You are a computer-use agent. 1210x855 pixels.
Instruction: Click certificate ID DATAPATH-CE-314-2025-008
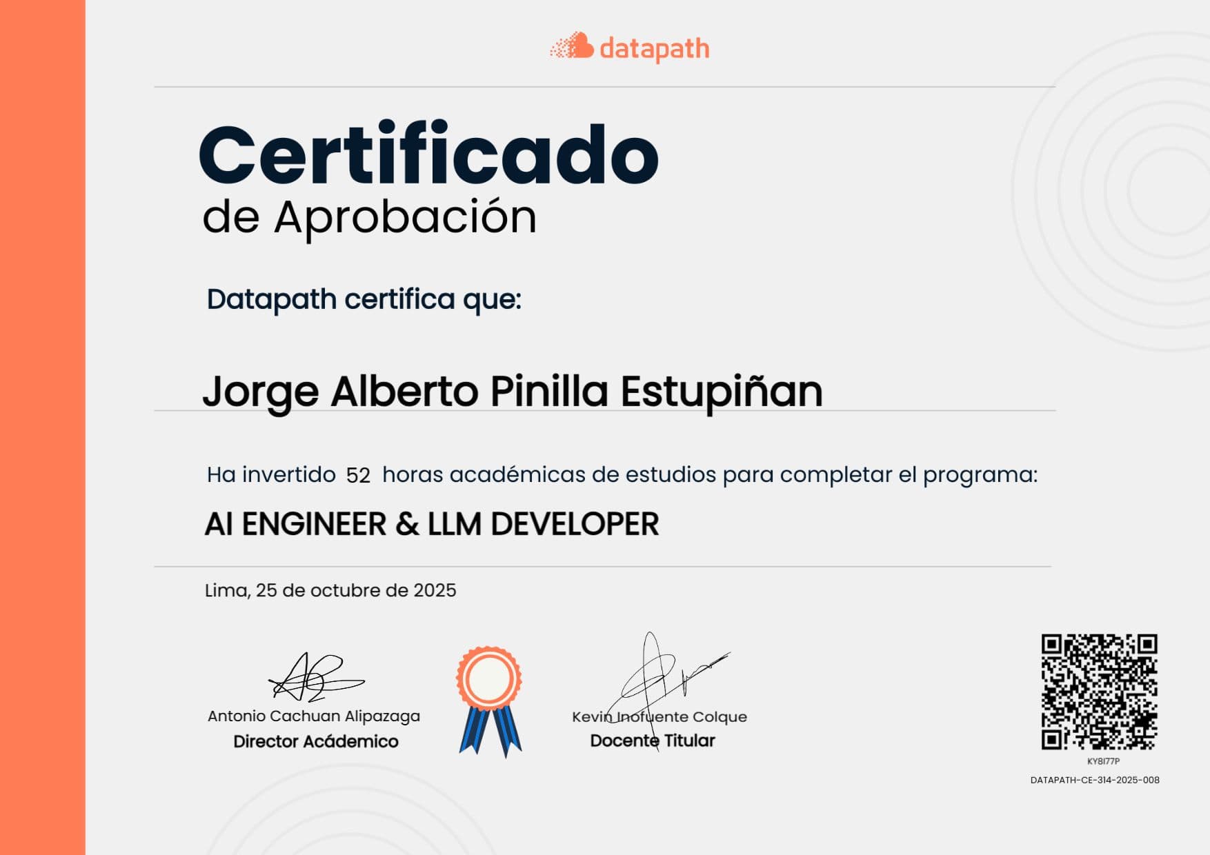(1095, 780)
